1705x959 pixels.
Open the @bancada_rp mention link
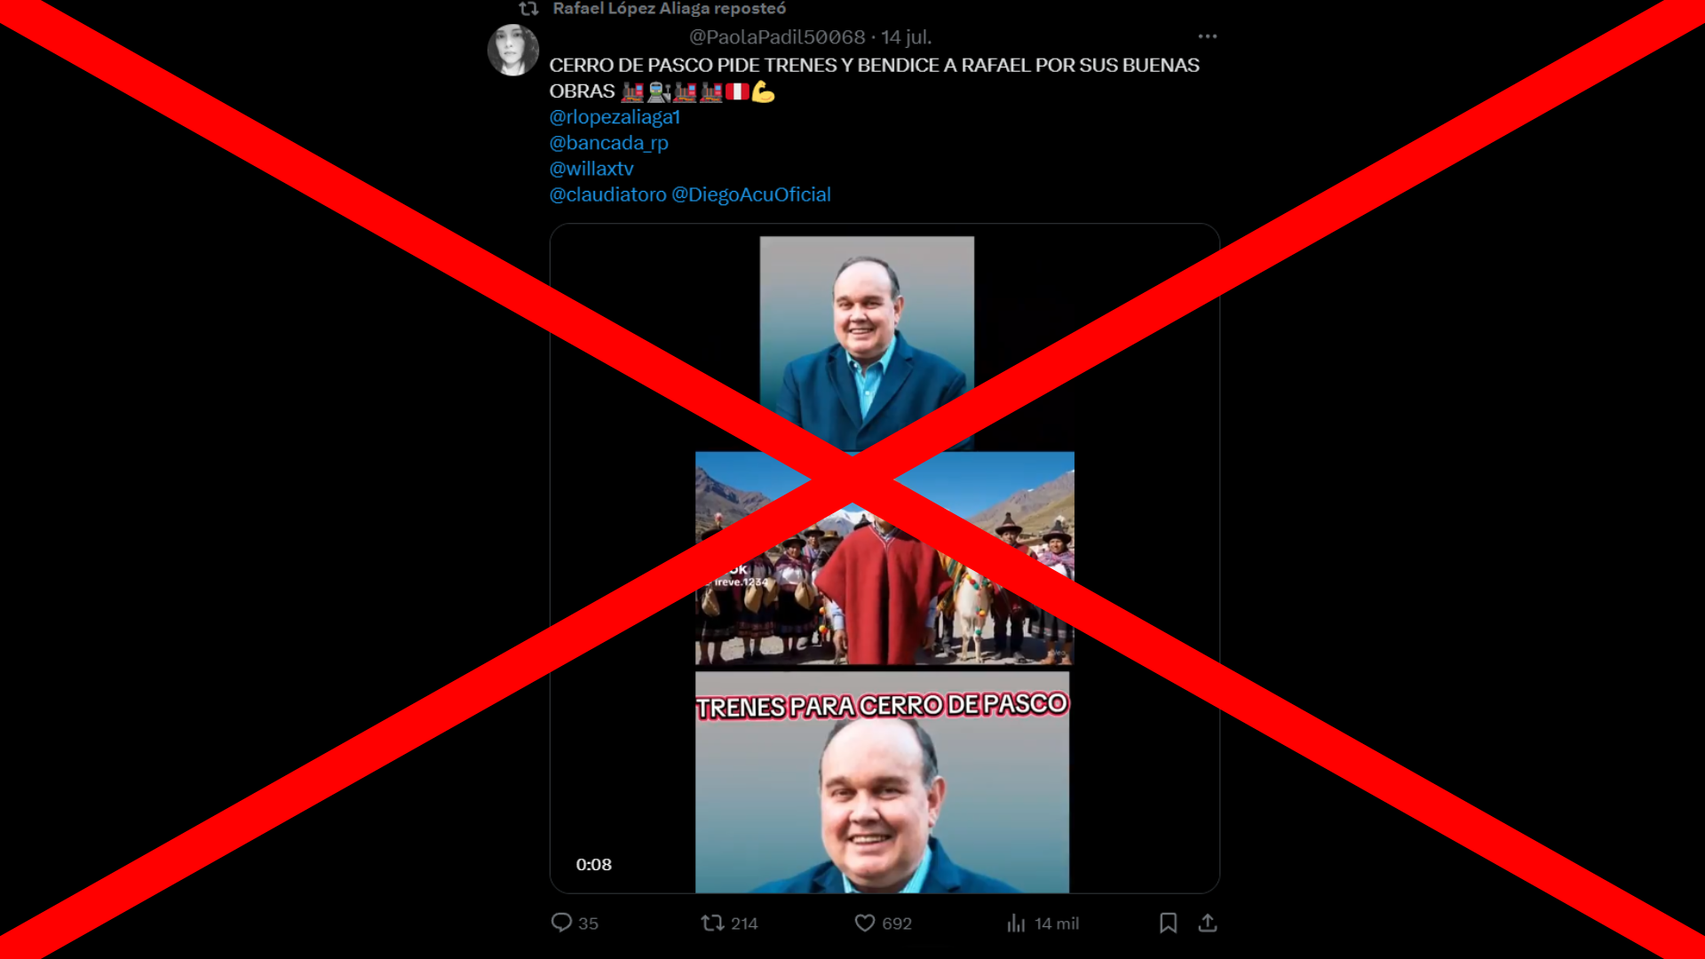(x=609, y=143)
